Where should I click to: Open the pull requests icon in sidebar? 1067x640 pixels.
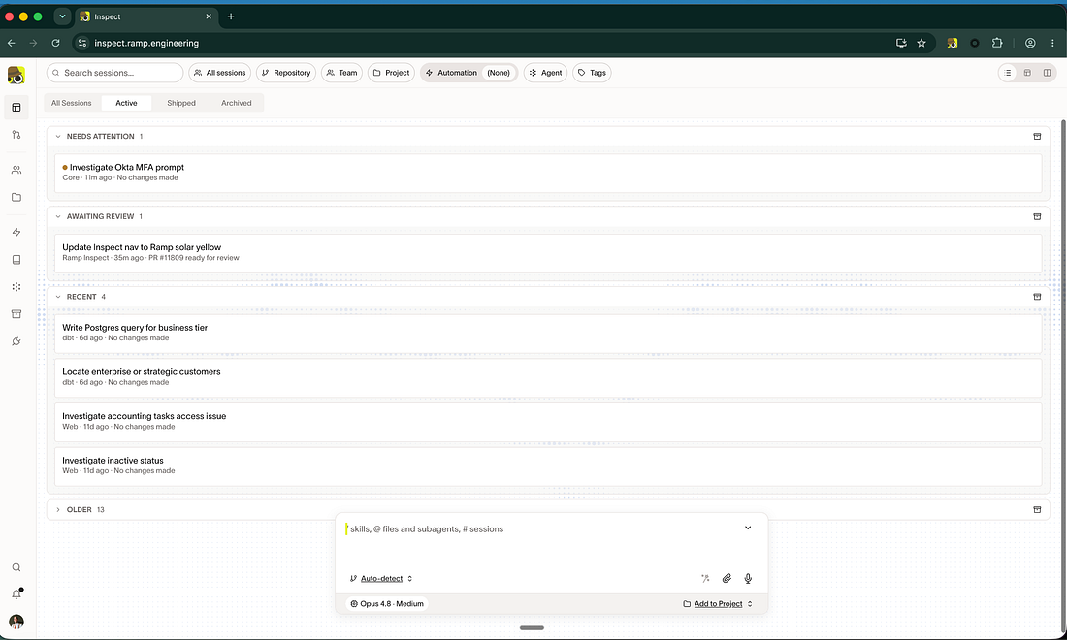tap(16, 135)
